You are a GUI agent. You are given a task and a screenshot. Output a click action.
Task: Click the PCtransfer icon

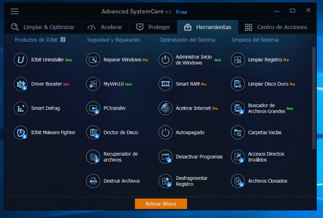tap(93, 108)
